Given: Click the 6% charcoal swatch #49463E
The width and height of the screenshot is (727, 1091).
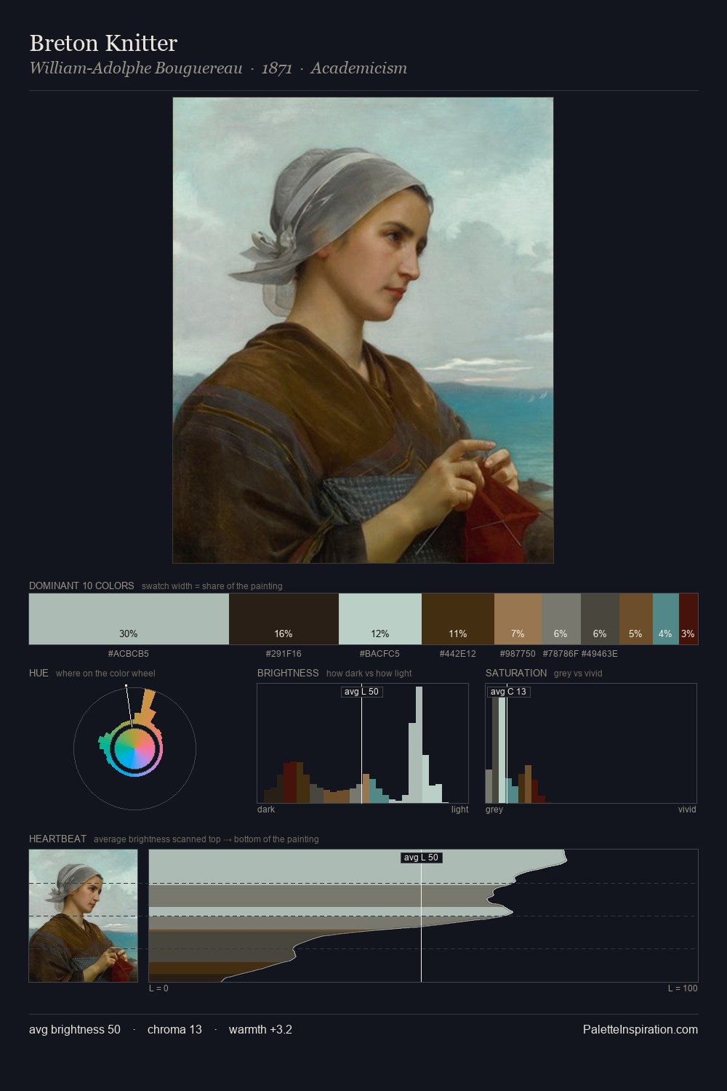Looking at the screenshot, I should [600, 619].
